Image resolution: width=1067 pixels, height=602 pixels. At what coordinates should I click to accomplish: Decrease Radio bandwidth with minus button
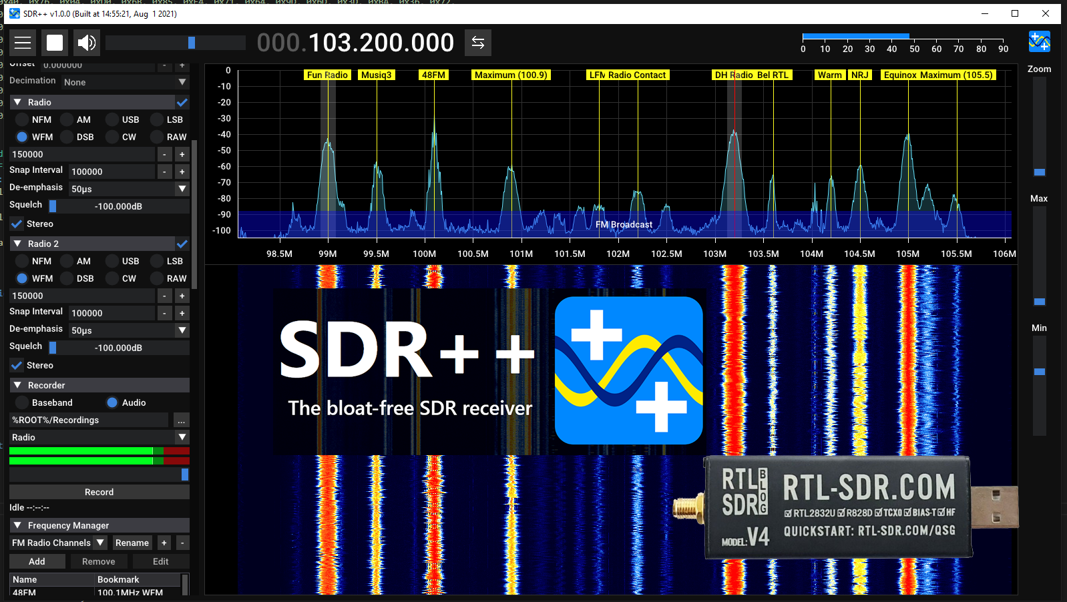pos(165,154)
